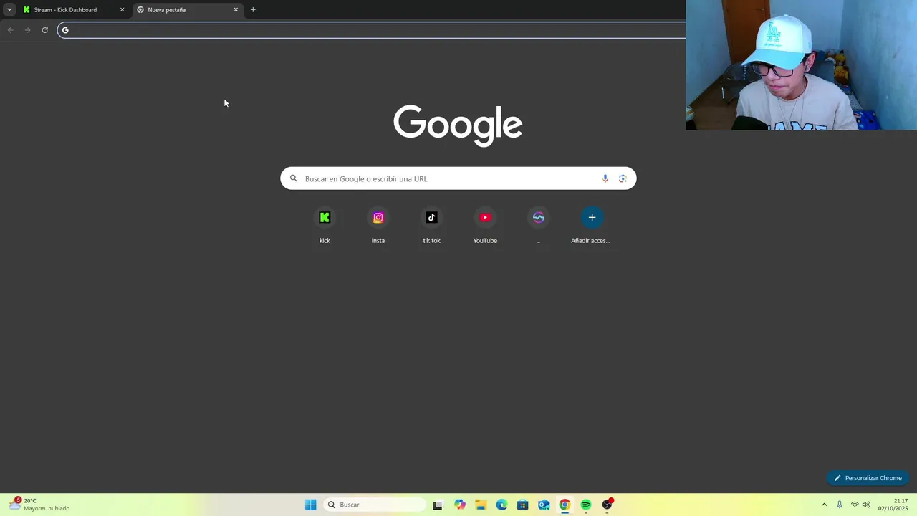Open the tik tok shortcut

coord(431,225)
